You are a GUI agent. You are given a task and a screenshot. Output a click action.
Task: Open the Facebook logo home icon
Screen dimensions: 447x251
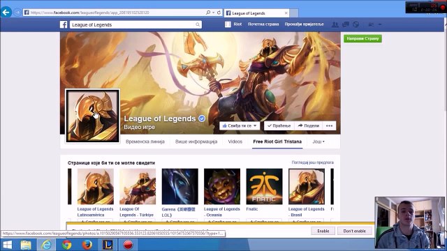(64, 24)
